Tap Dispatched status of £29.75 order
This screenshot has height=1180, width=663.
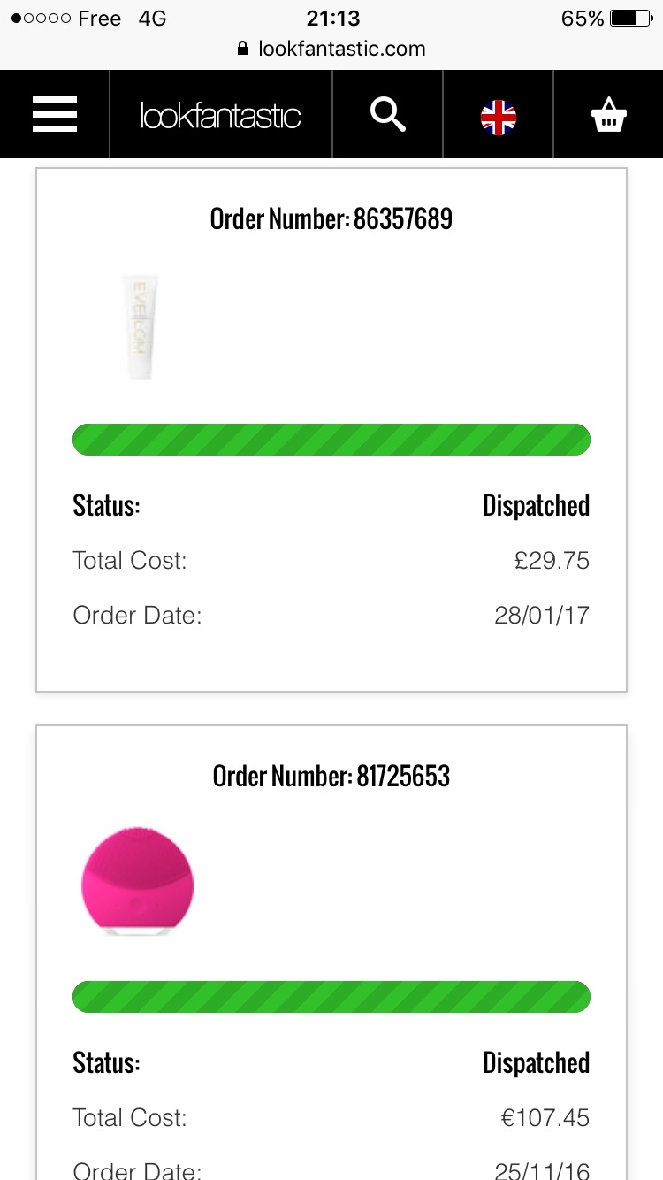coord(536,506)
